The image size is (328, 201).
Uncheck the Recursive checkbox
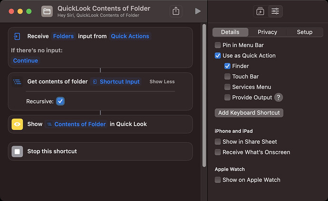pyautogui.click(x=60, y=101)
